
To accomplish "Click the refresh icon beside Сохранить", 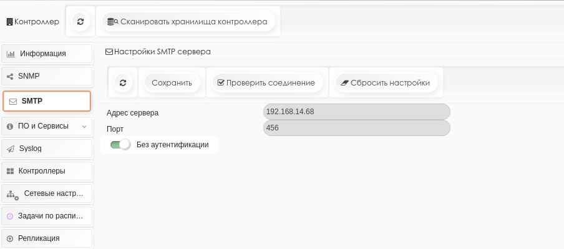I will (x=123, y=83).
